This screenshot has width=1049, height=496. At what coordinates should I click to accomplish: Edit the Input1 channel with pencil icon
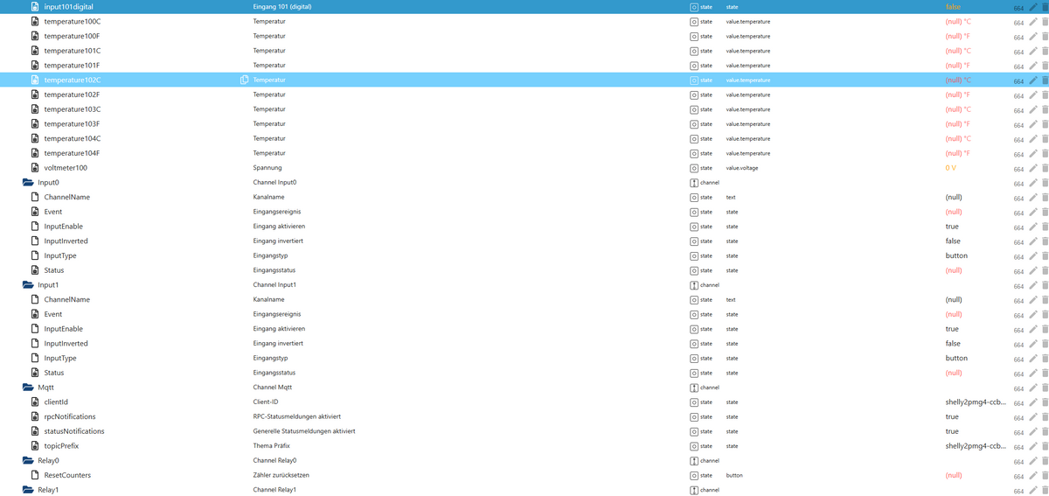coord(1033,285)
